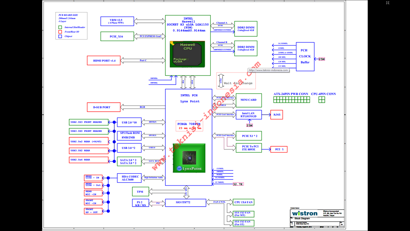This screenshot has width=410, height=231.
Task: Click the 25M label under Intel LAN
Action: pyautogui.click(x=250, y=125)
